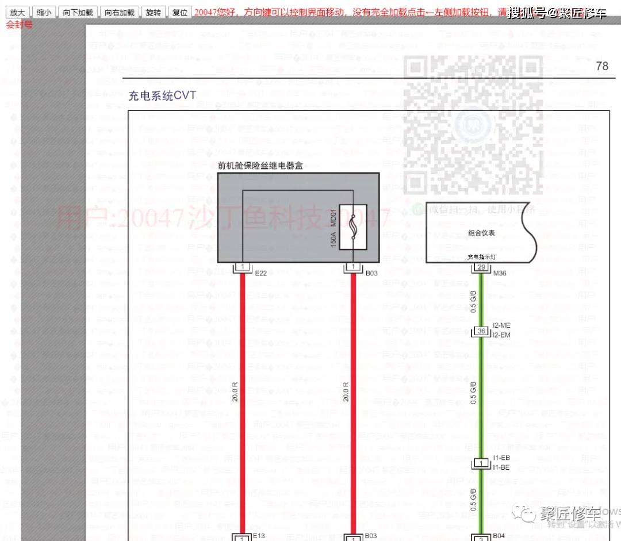Click the 放大 zoom-in button
The height and width of the screenshot is (541, 621).
tap(17, 11)
